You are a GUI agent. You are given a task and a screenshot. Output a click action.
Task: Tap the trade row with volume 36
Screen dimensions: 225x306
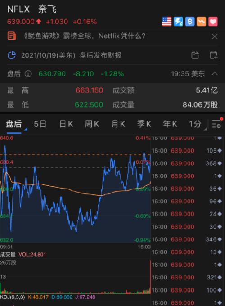point(187,189)
